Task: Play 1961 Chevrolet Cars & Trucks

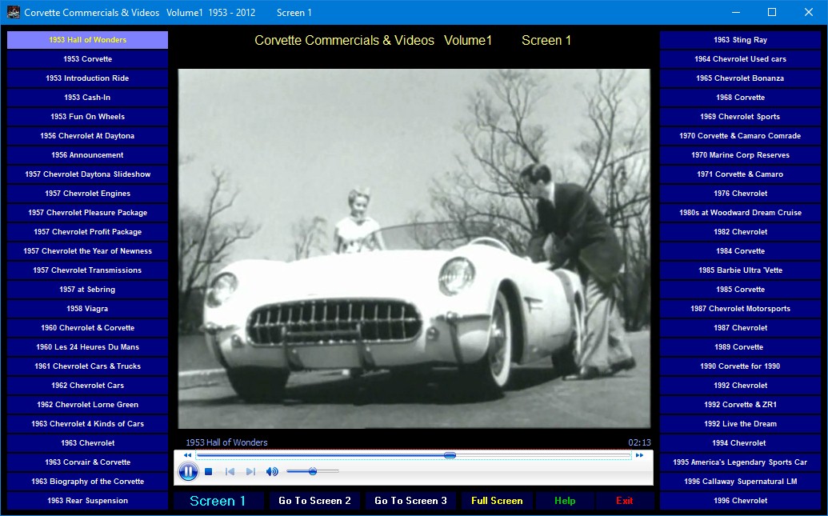Action: point(88,366)
